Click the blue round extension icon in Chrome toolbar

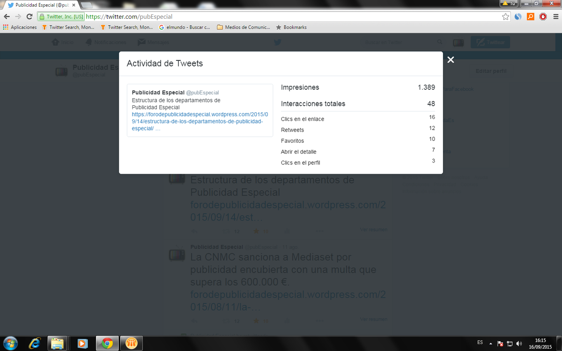[518, 16]
